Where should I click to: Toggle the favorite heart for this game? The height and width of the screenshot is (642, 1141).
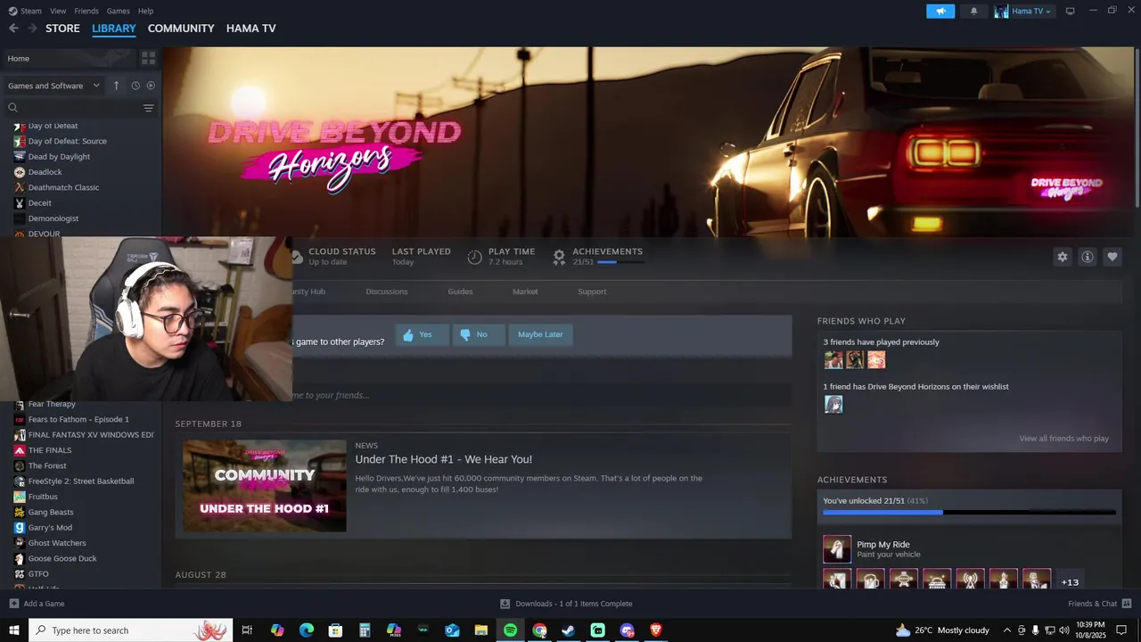(1112, 257)
